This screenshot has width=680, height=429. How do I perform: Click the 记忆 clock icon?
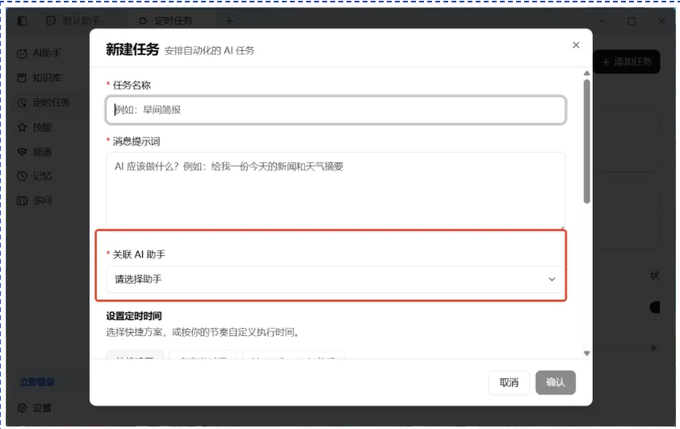[22, 176]
